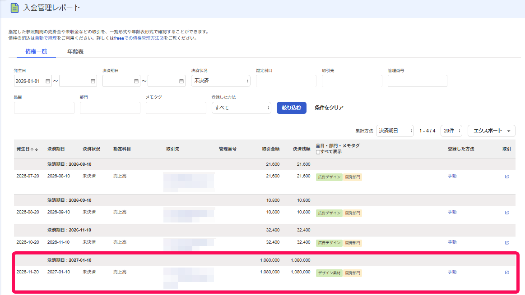525x295 pixels.
Task: Click 1,080,000 取引金額 in 2026-11-20 row
Action: [270, 272]
